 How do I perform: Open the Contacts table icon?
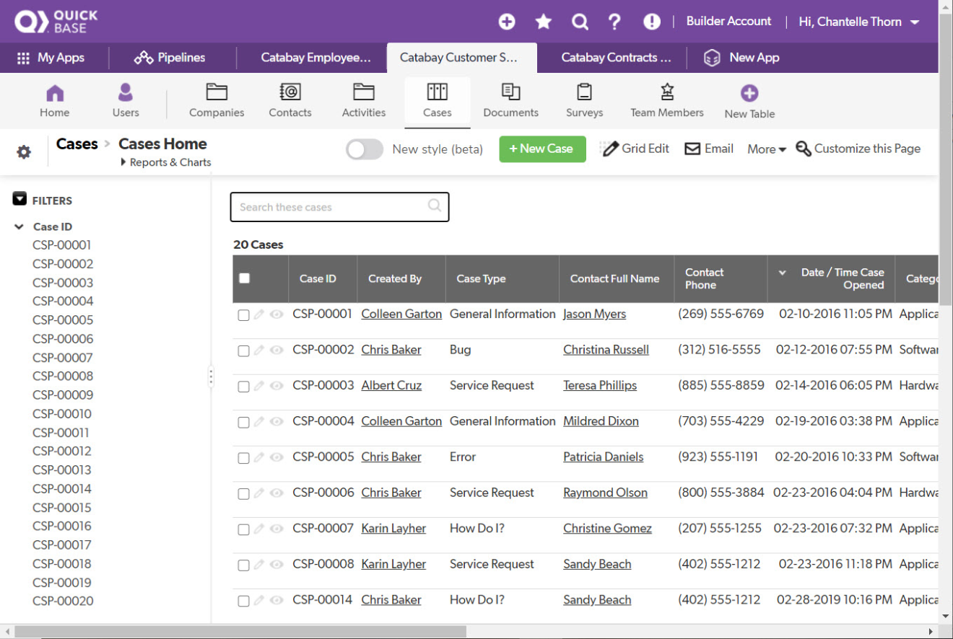pos(290,93)
